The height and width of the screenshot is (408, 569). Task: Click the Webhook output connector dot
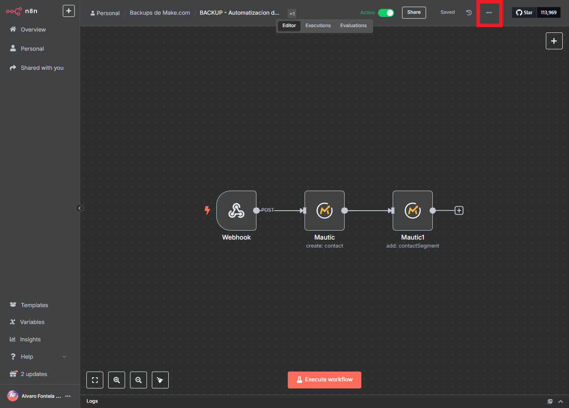[256, 211]
